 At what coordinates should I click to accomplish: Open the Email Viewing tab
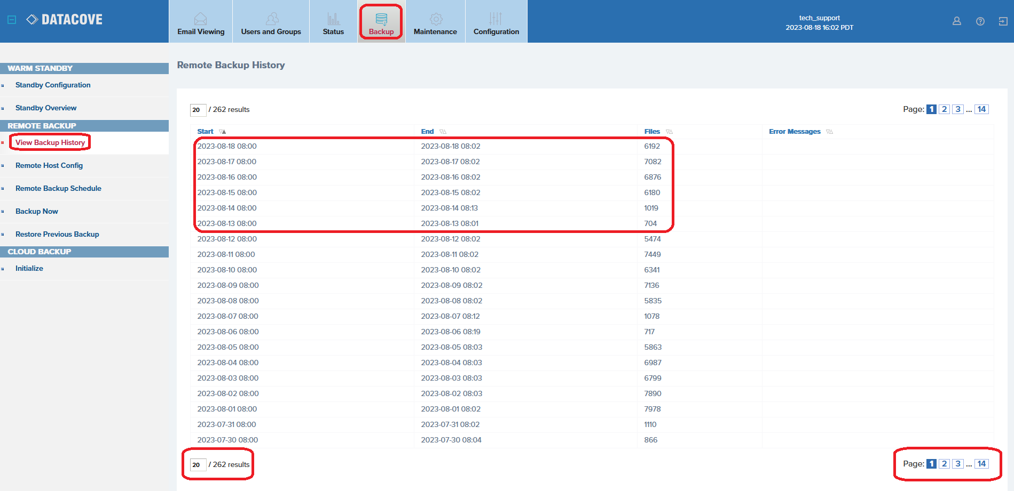[201, 23]
